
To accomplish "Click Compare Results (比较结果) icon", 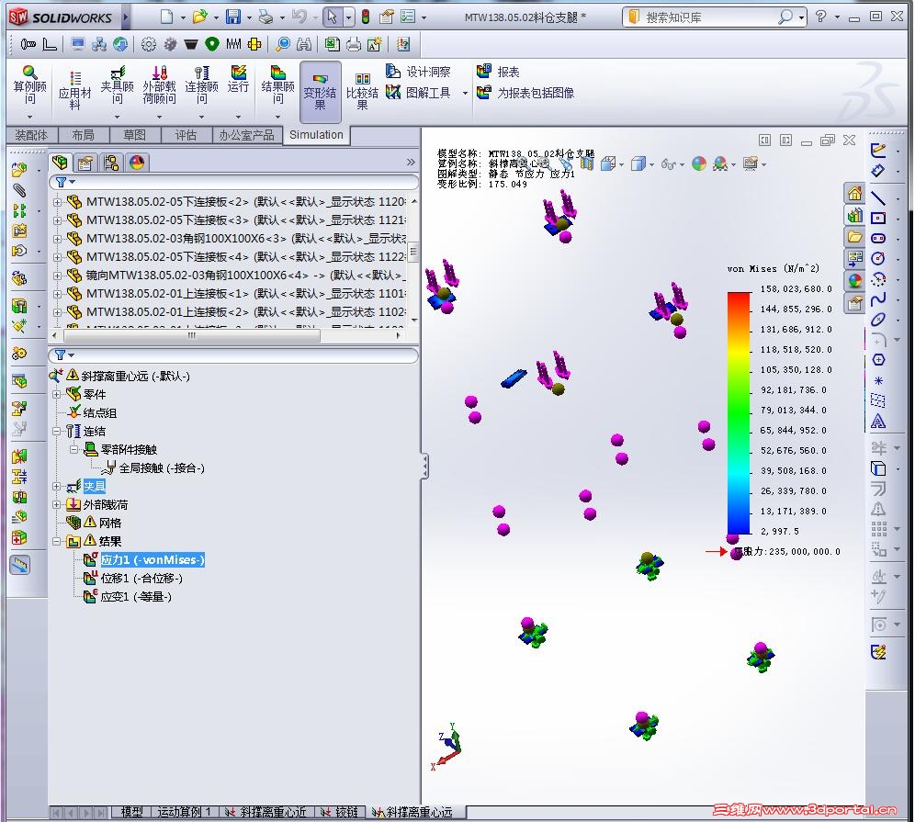I will click(x=362, y=92).
